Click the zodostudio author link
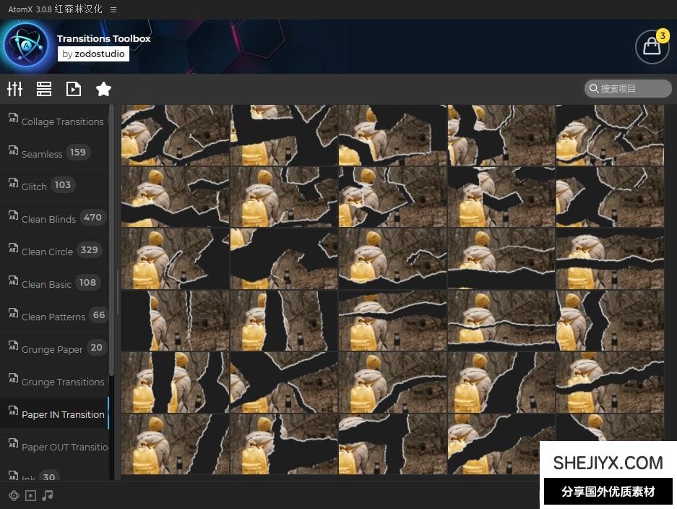The image size is (677, 509). (93, 54)
